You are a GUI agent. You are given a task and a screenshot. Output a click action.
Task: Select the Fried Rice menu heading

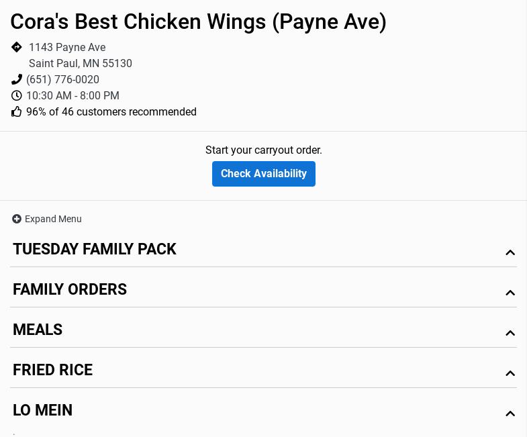(x=52, y=370)
